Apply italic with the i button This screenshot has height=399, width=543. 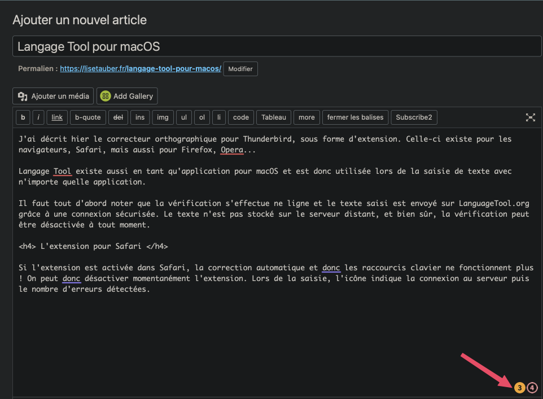[x=38, y=117]
